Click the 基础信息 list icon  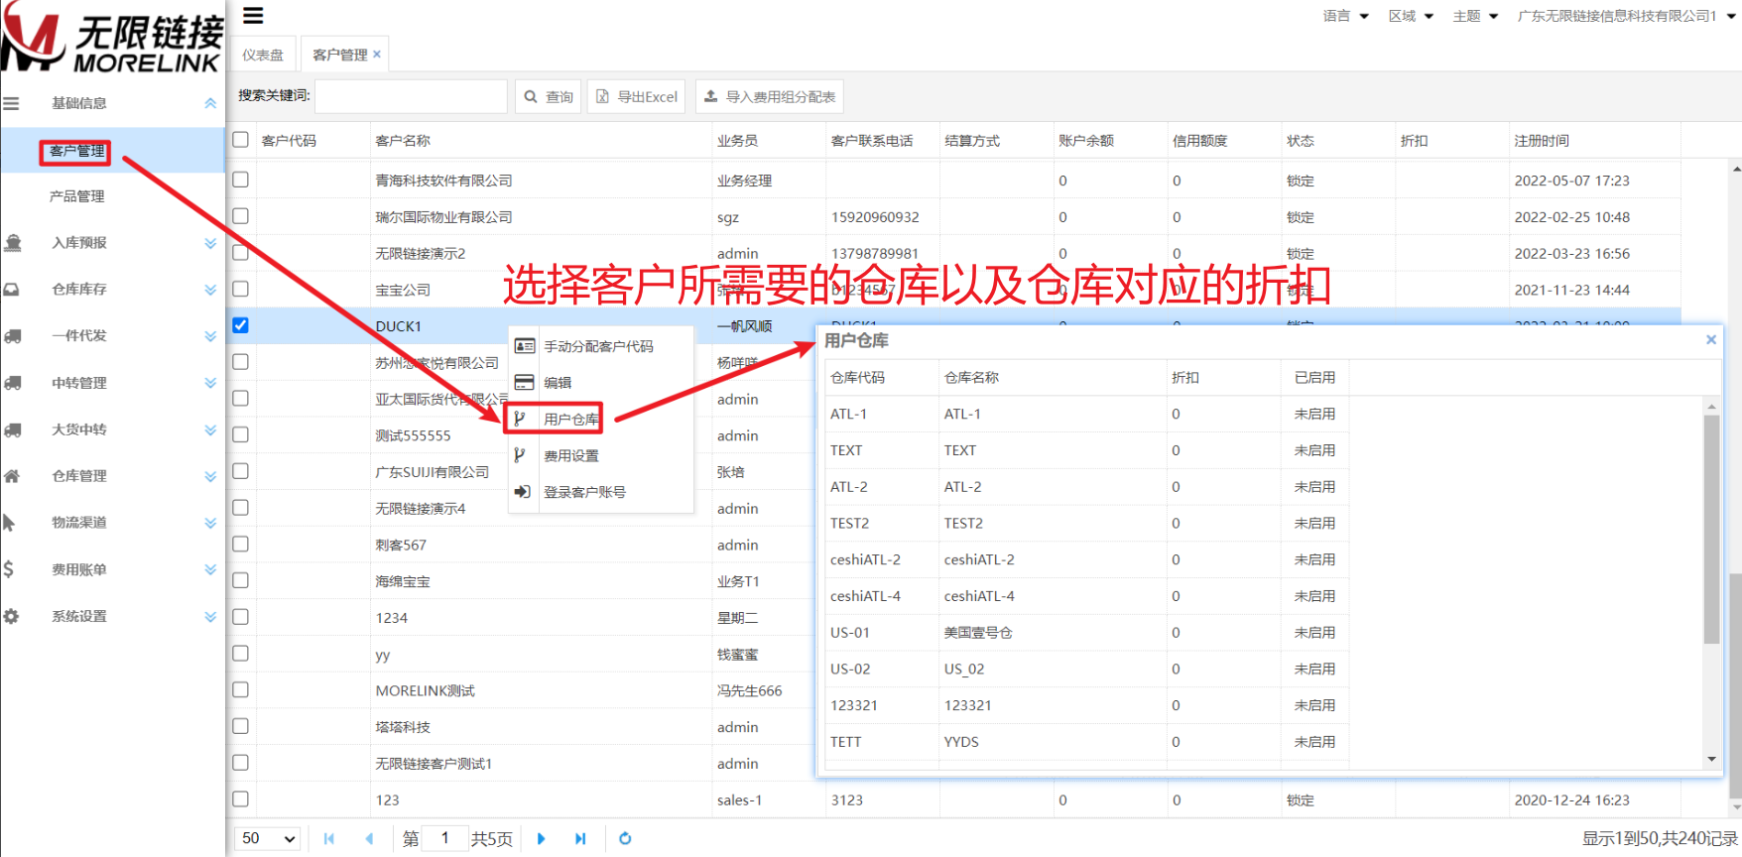tap(11, 103)
